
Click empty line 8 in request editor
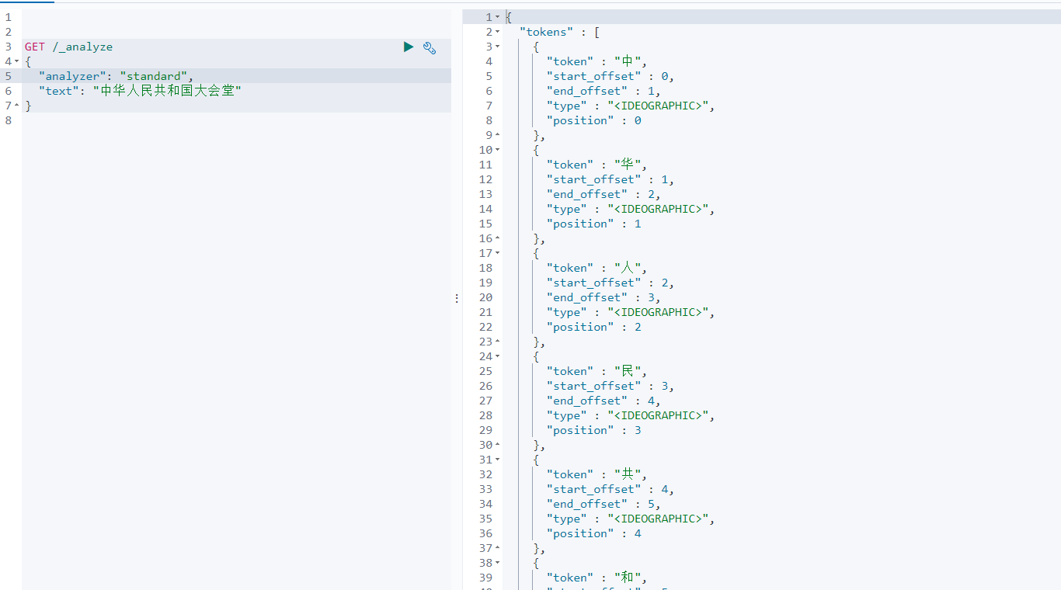click(x=155, y=120)
